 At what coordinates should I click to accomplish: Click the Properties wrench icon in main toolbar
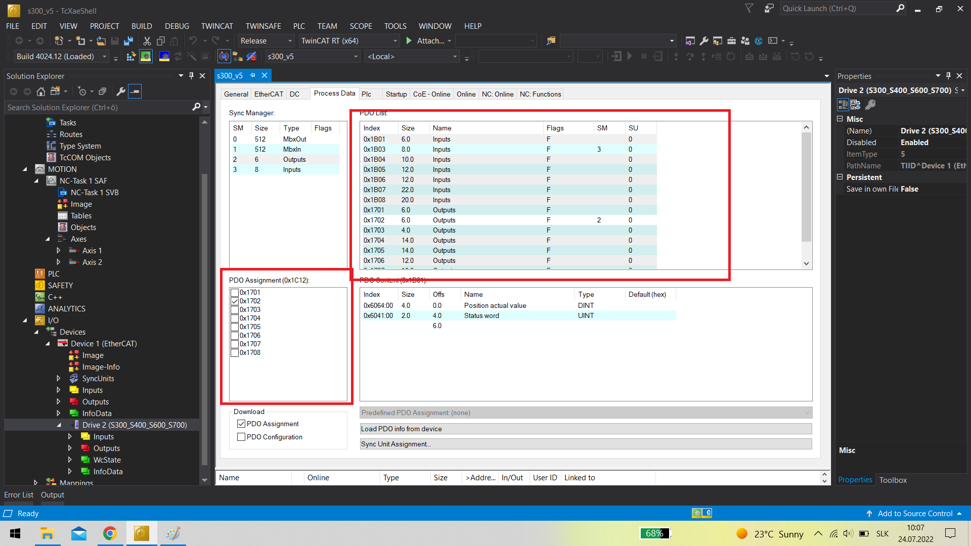coord(704,41)
